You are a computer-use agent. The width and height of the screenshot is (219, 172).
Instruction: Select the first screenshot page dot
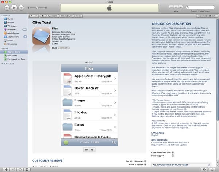pos(86,63)
